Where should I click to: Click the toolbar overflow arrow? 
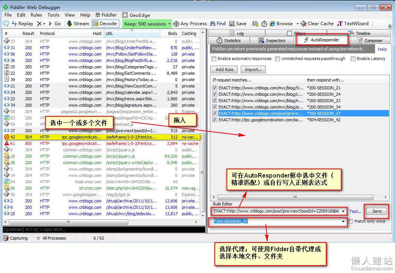point(390,26)
